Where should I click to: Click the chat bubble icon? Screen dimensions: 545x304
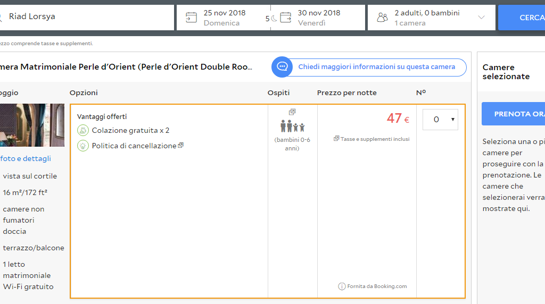click(282, 67)
